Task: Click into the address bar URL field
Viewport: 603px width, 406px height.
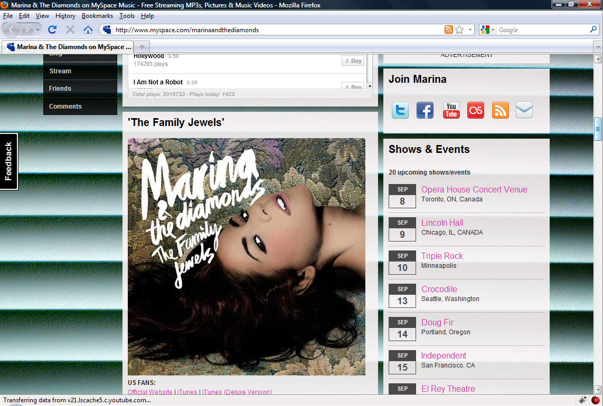Action: (x=277, y=30)
